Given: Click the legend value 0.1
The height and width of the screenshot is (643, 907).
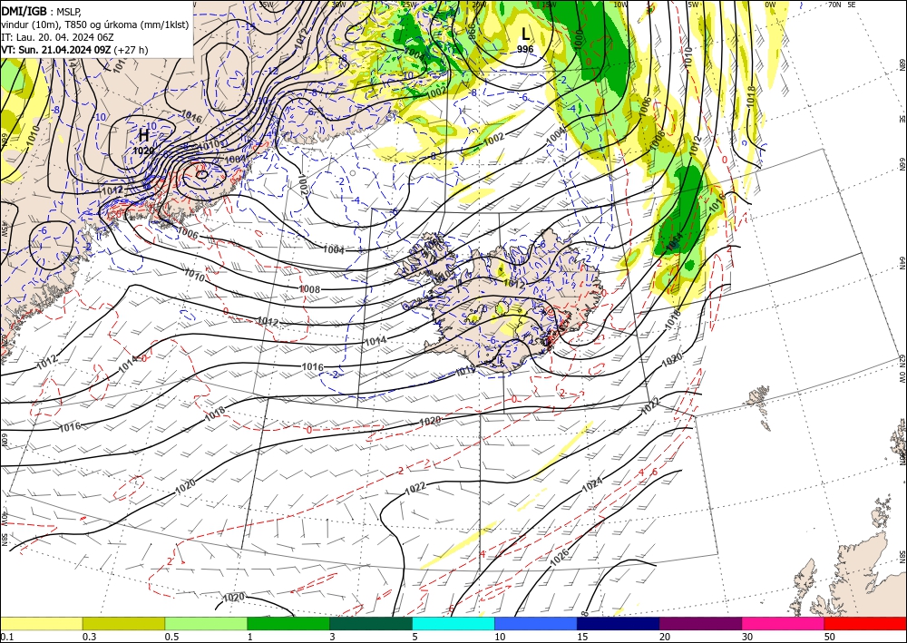Looking at the screenshot, I should coord(7,637).
